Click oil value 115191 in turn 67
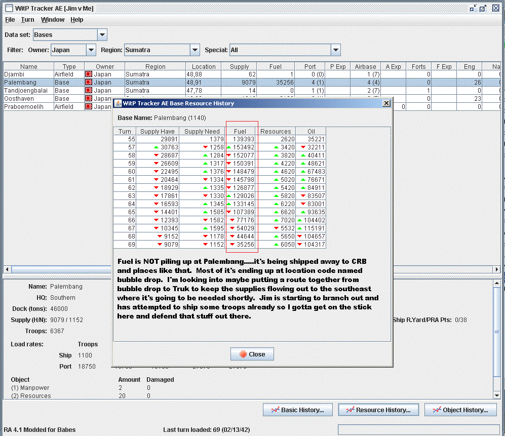The height and width of the screenshot is (436, 505). coord(314,228)
